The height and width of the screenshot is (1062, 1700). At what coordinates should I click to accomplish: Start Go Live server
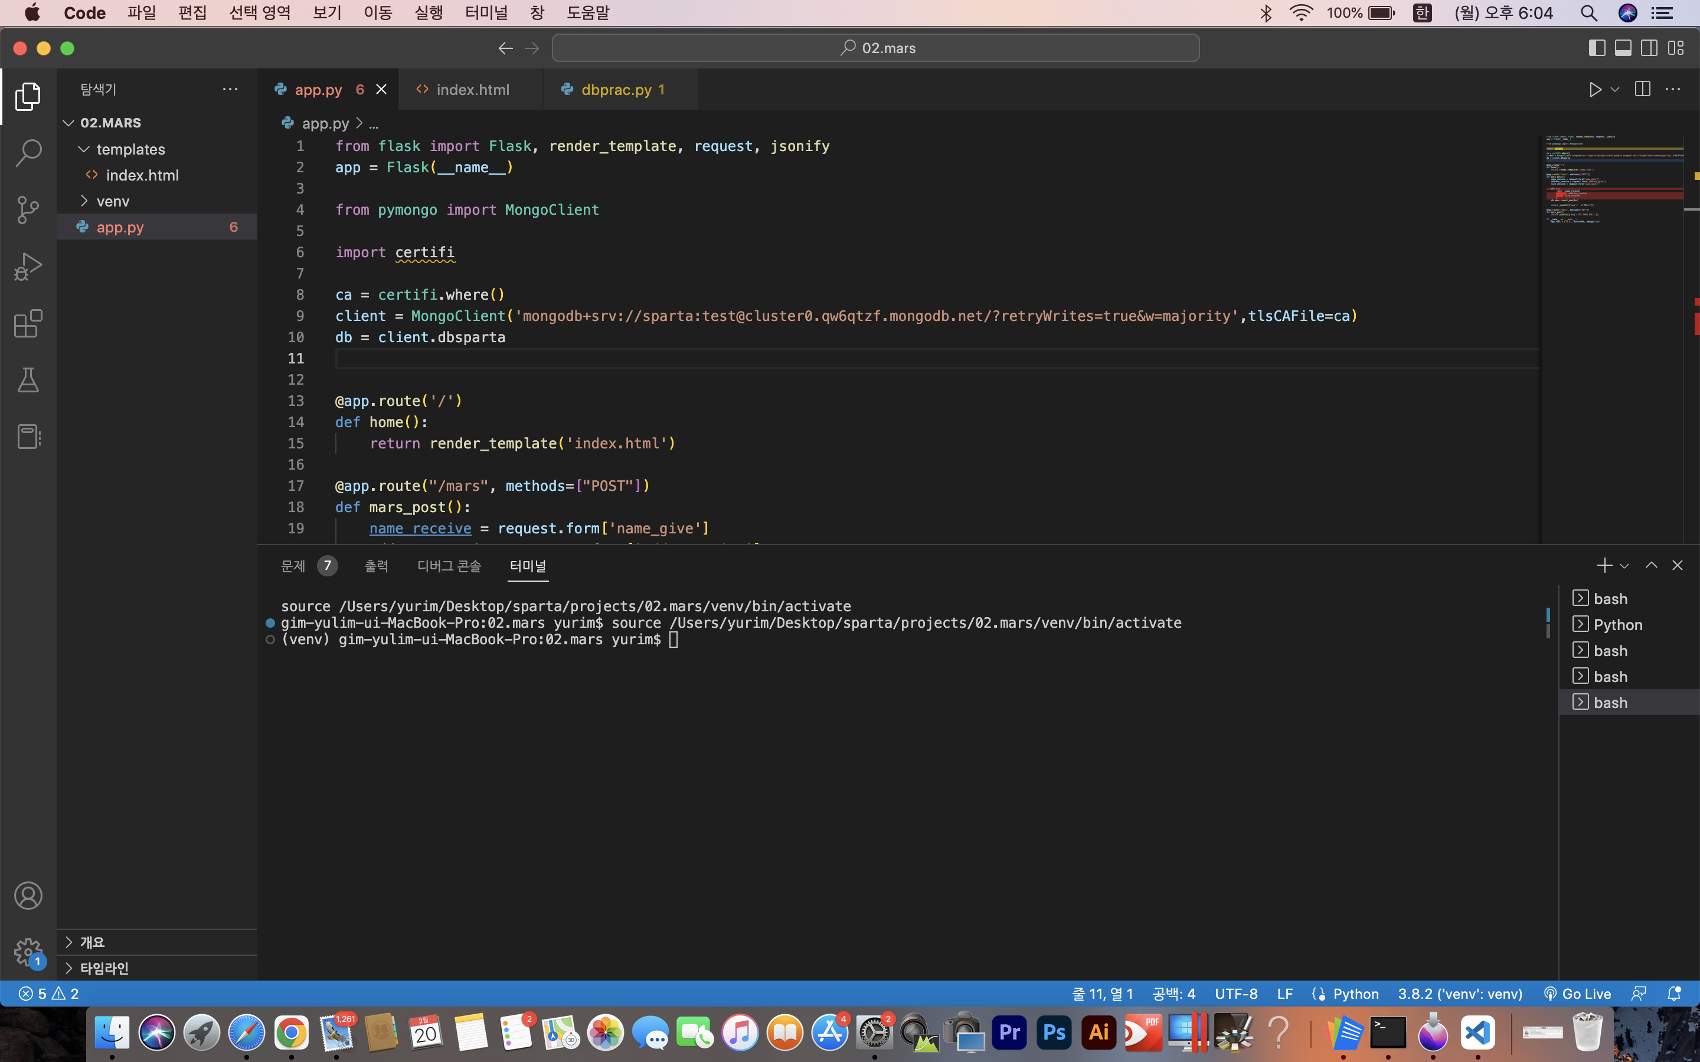(1577, 994)
